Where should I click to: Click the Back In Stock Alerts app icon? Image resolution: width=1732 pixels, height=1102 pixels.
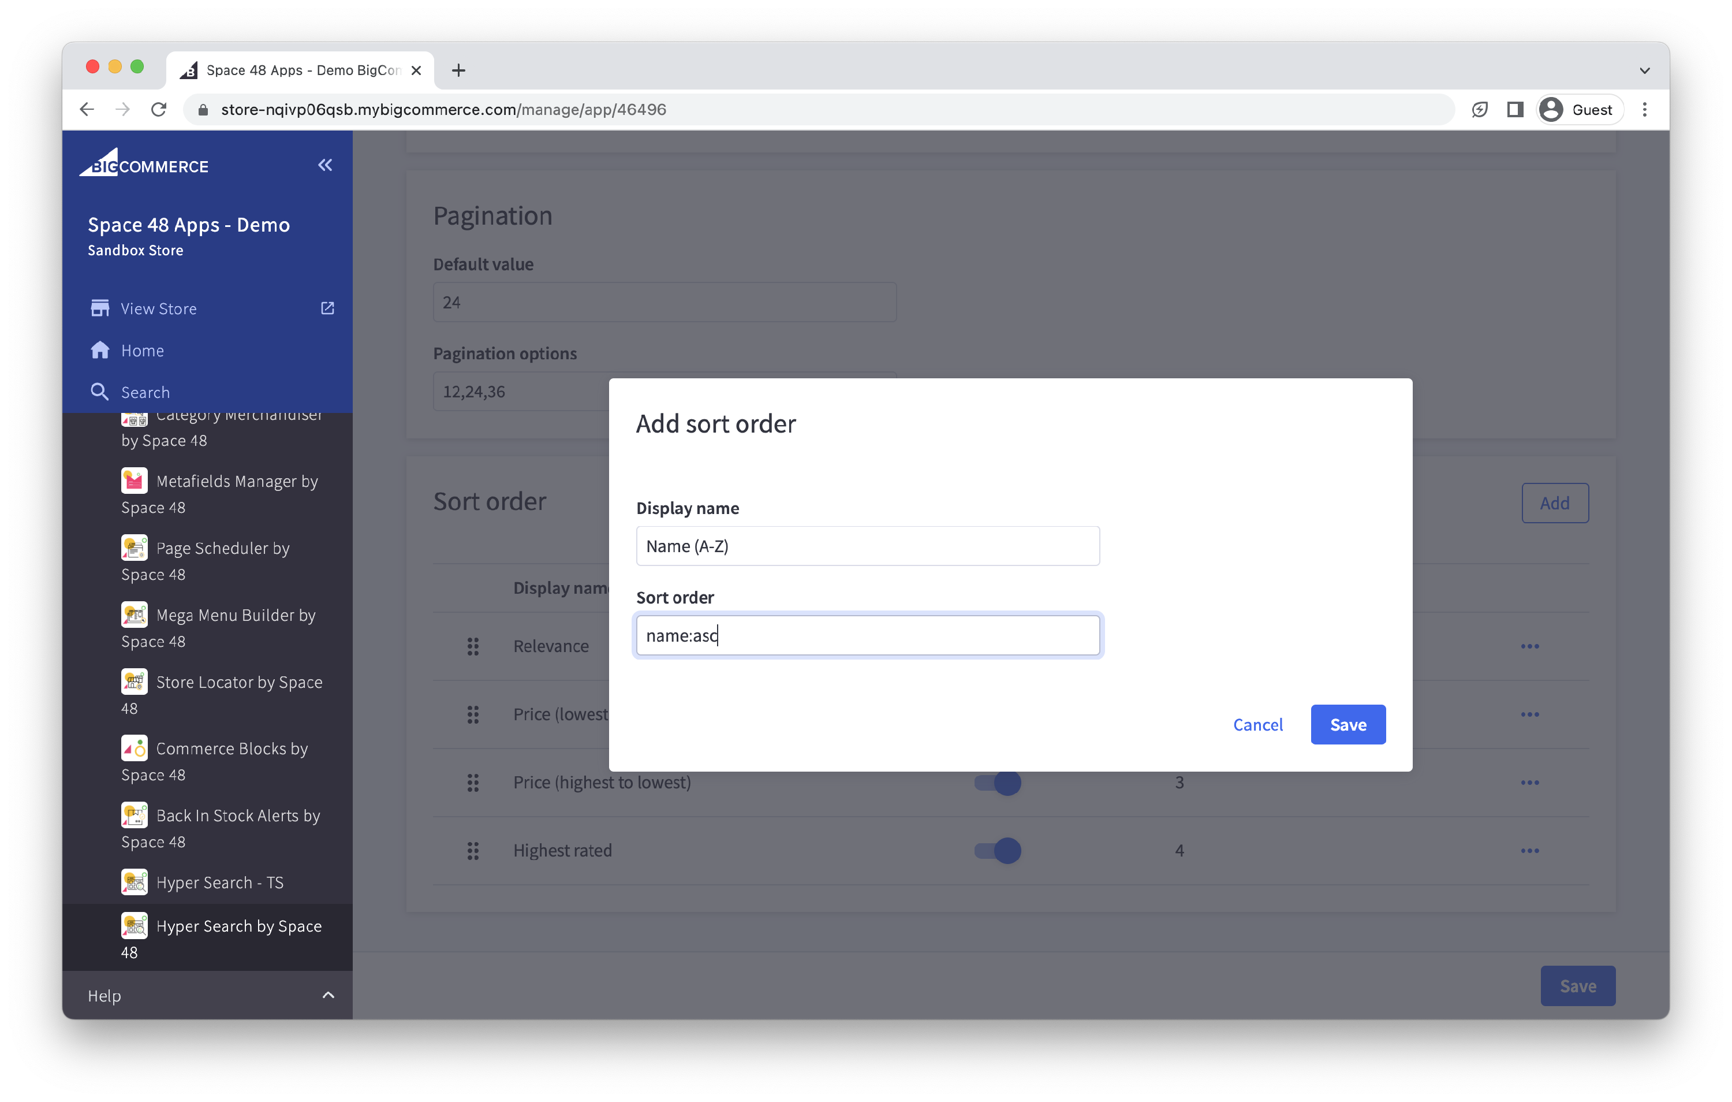point(135,815)
